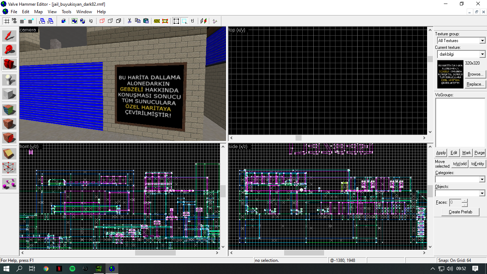Image resolution: width=487 pixels, height=274 pixels.
Task: Select the Magnify tool
Action: point(10,50)
